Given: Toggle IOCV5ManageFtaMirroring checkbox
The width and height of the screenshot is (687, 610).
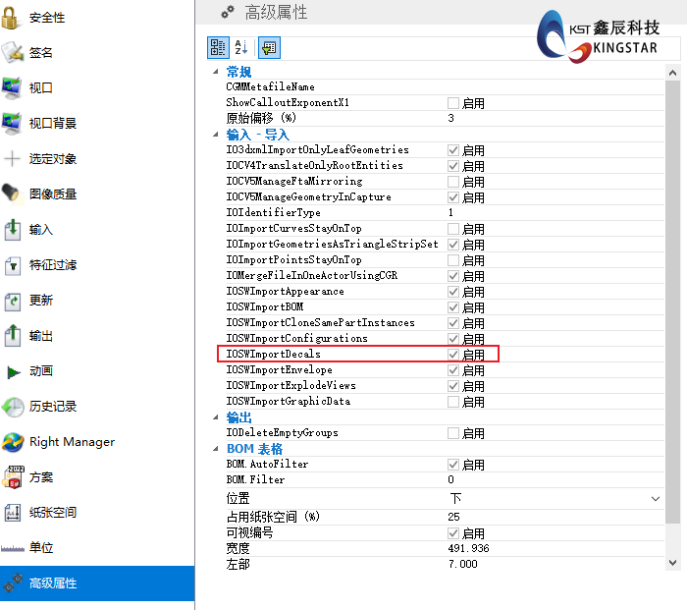Looking at the screenshot, I should click(453, 182).
